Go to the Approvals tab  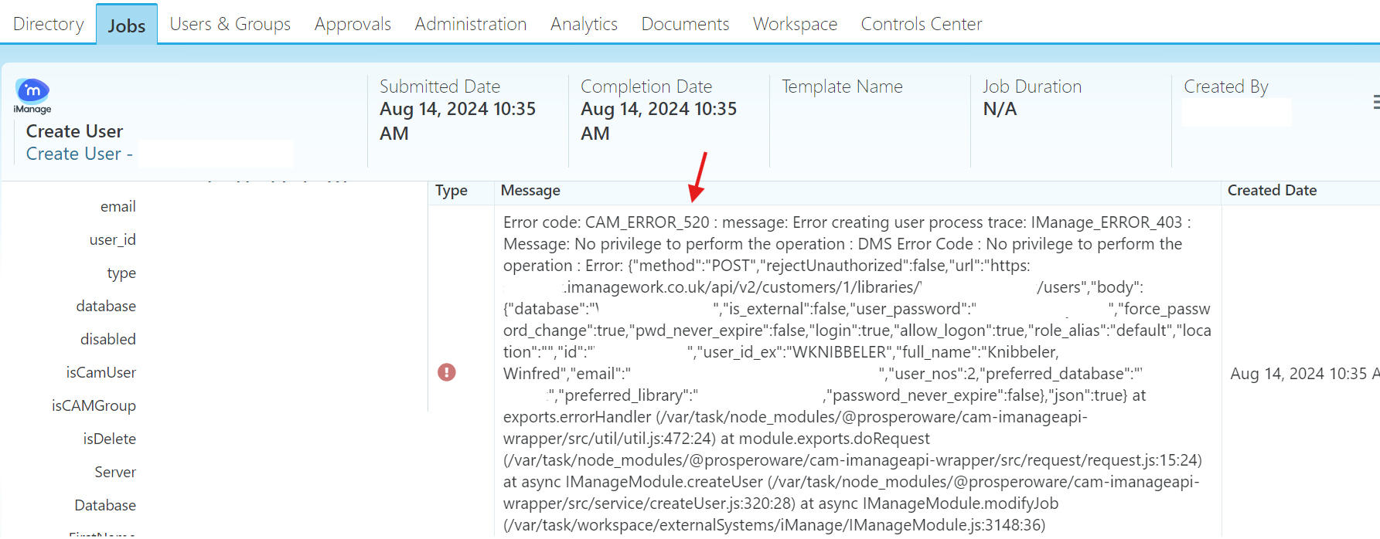tap(353, 24)
